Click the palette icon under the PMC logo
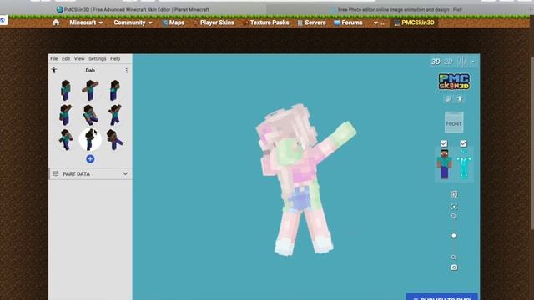The image size is (534, 300). coord(448,99)
